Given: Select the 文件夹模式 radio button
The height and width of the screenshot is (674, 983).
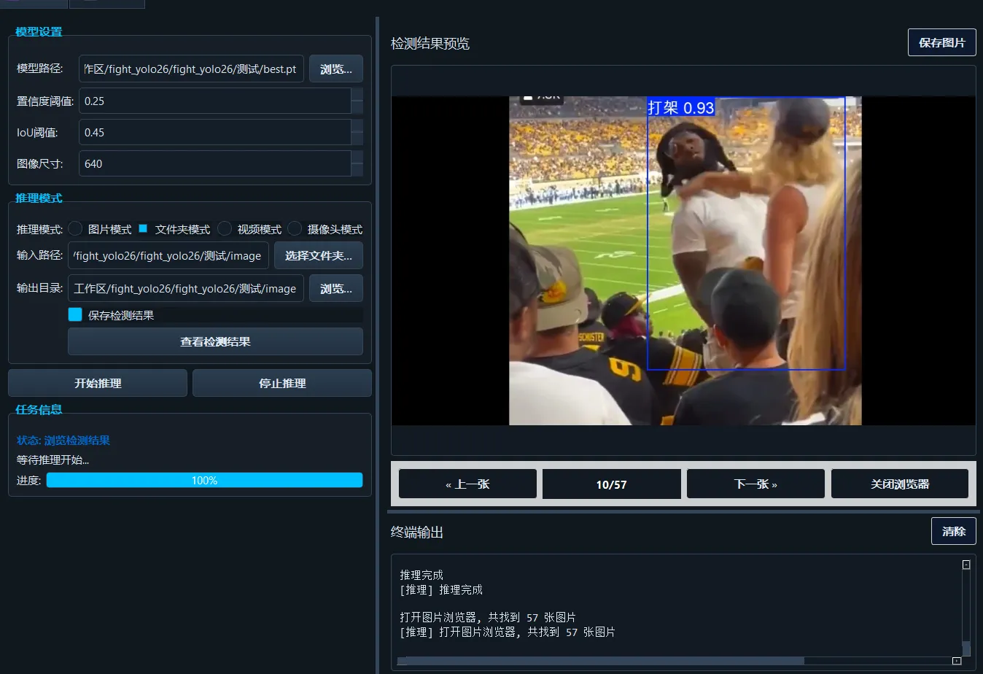Looking at the screenshot, I should point(143,229).
